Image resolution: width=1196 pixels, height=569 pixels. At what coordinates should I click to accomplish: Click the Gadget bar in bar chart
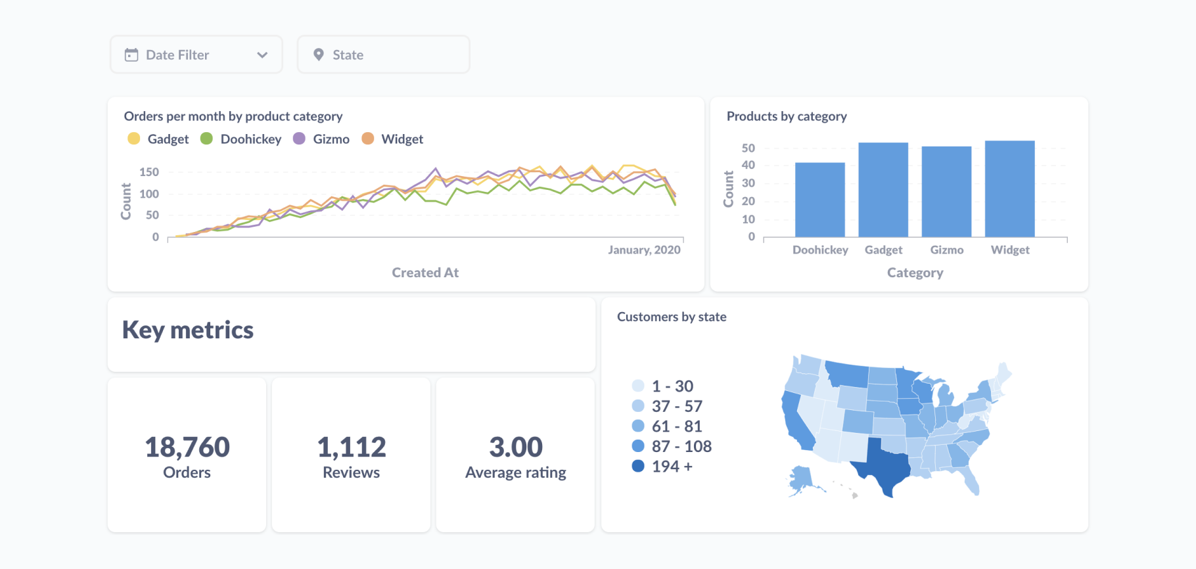pos(883,190)
